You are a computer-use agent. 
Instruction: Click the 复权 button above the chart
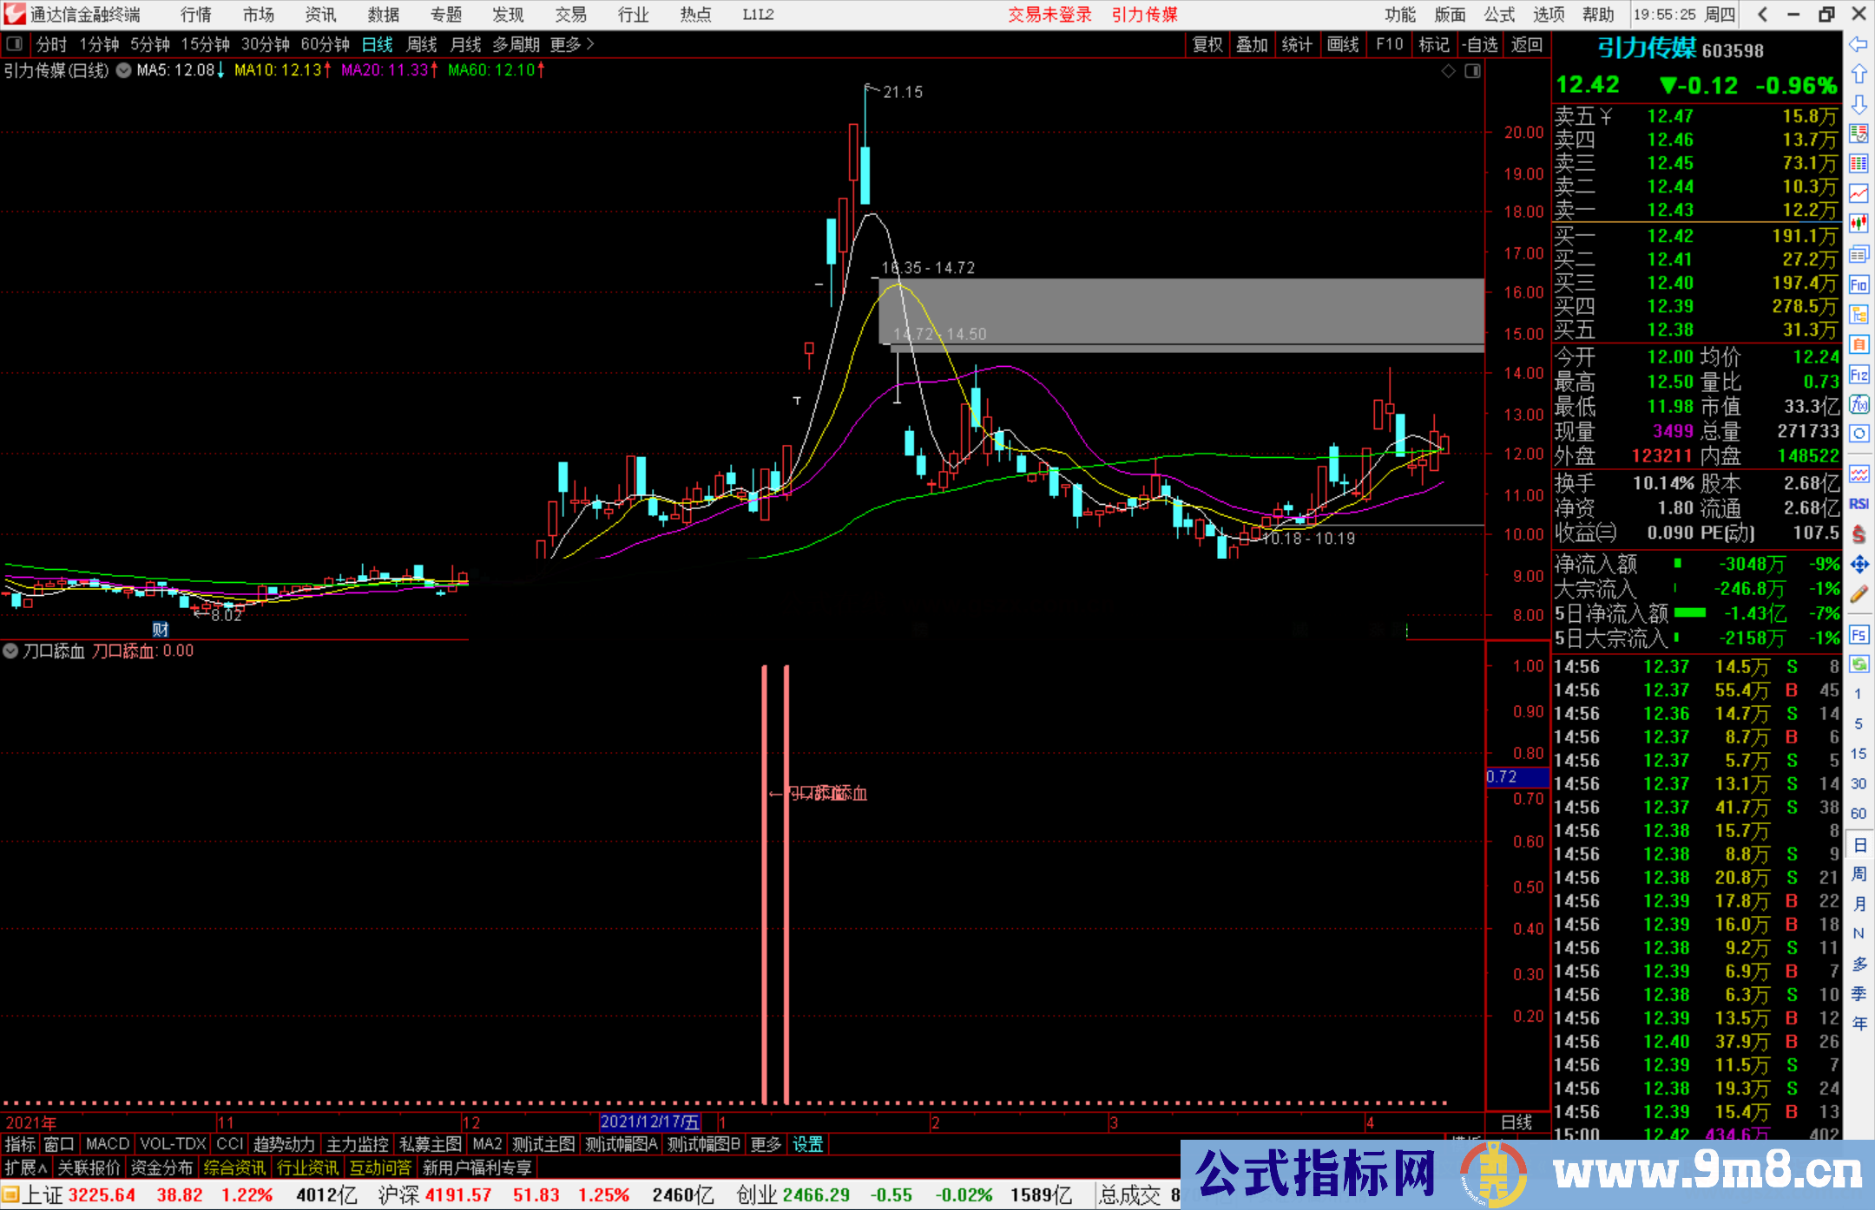click(x=1207, y=44)
